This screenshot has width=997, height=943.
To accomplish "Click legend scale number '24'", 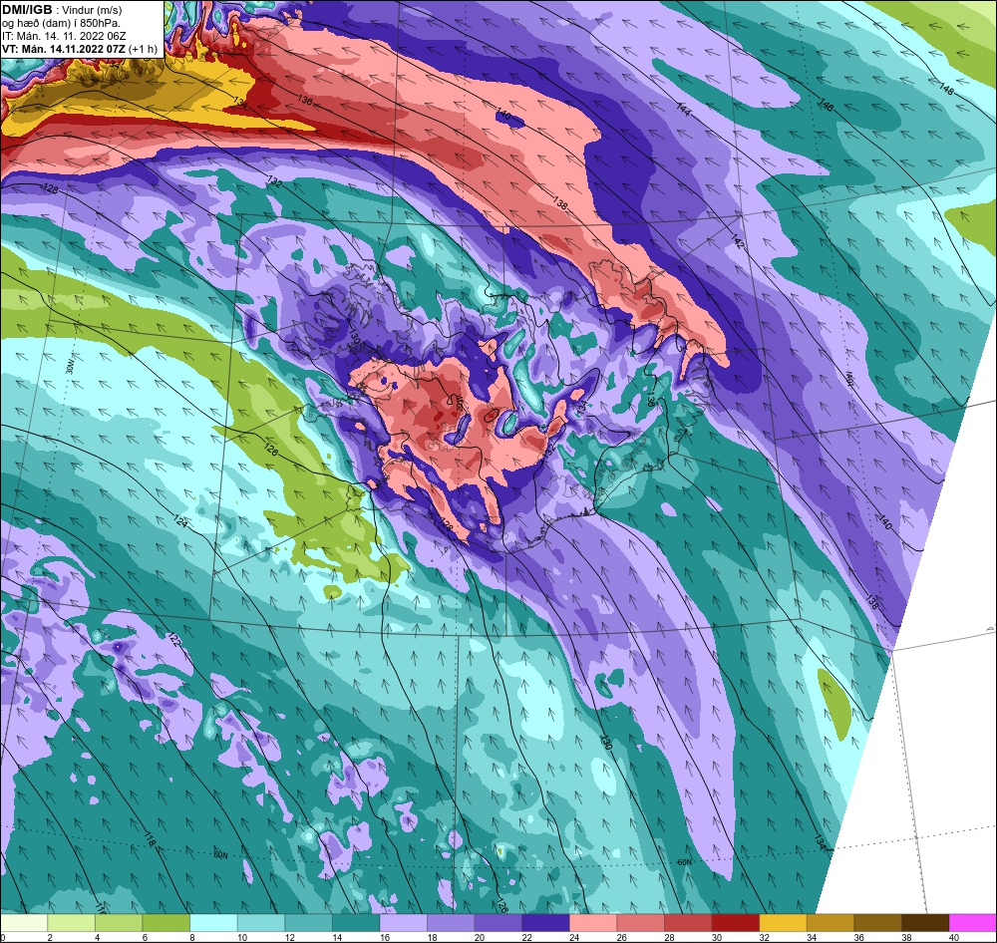I will pyautogui.click(x=574, y=937).
